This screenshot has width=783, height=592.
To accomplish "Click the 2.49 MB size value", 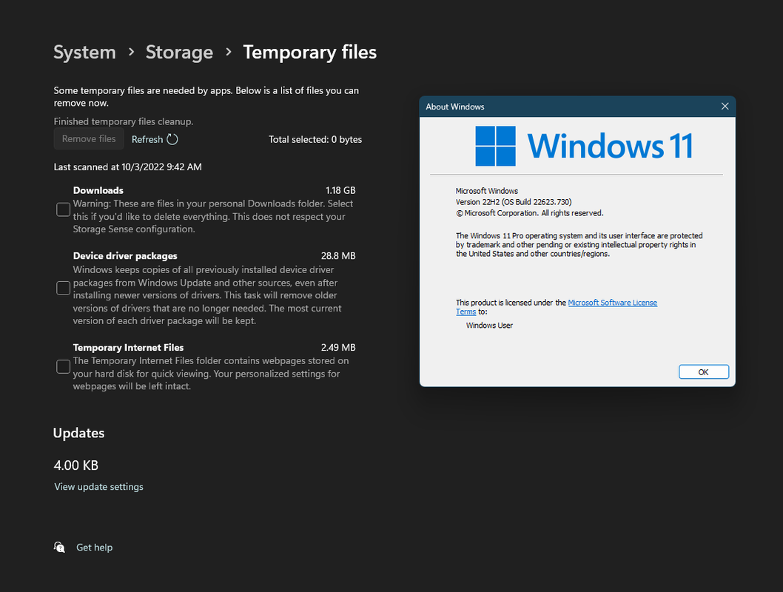I will pyautogui.click(x=338, y=347).
